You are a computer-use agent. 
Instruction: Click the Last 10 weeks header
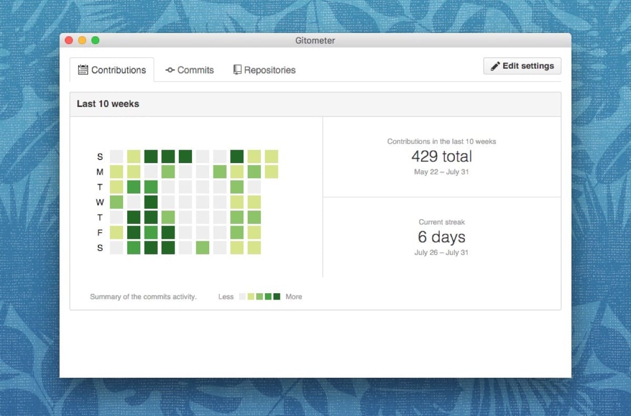coord(108,104)
